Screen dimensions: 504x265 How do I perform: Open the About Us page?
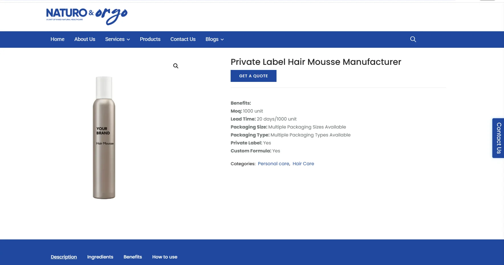pos(85,39)
